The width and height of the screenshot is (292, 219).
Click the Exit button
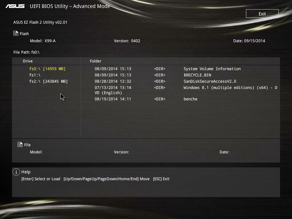coord(262,14)
